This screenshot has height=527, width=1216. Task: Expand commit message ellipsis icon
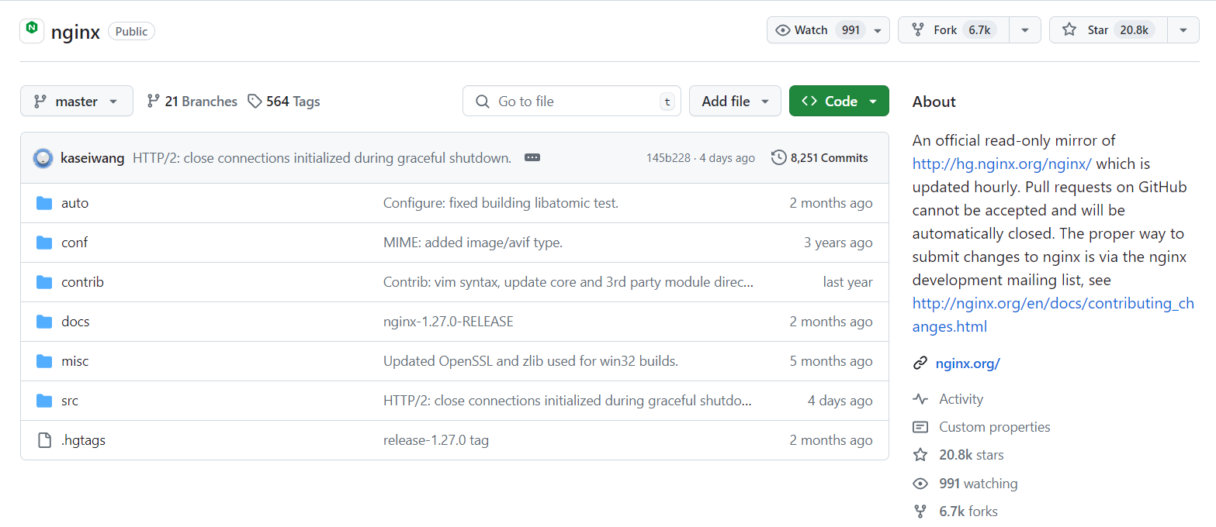tap(532, 157)
